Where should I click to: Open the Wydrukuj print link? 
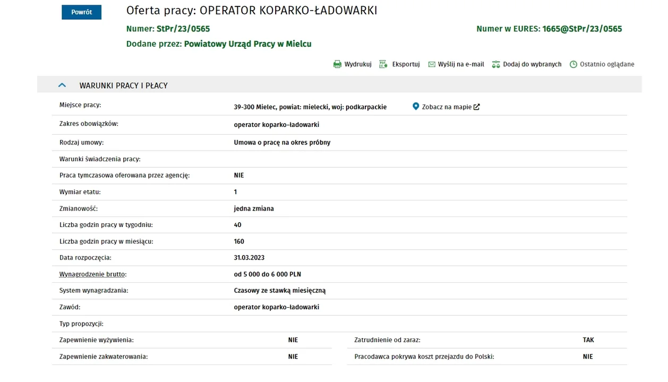click(x=358, y=64)
